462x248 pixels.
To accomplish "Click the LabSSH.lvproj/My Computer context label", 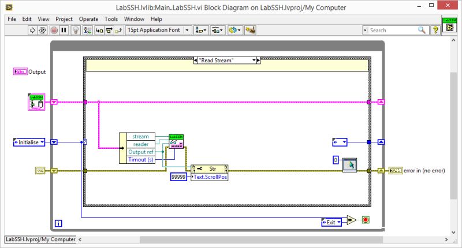I will [40, 239].
